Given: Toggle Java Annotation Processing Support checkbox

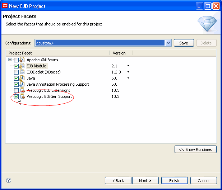Looking at the screenshot, I should (16, 84).
